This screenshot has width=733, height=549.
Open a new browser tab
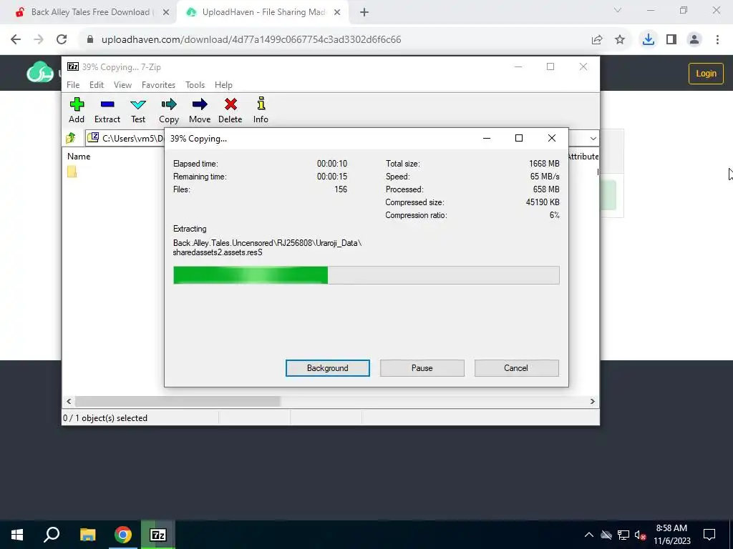(364, 12)
